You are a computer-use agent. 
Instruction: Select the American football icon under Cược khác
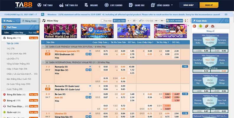pos(207,26)
